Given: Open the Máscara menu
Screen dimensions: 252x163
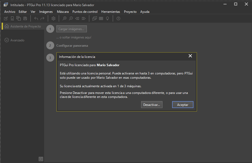Looking at the screenshot, I should point(63,12).
